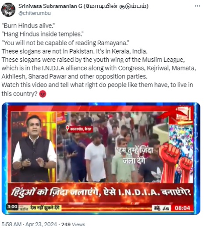Image resolution: width=206 pixels, height=228 pixels.
Task: Click the 5:58 AM timestamp
Action: coord(11,224)
